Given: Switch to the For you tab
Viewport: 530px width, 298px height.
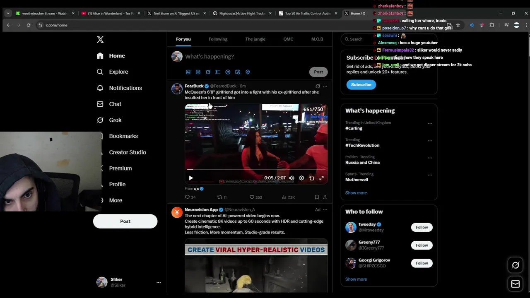Looking at the screenshot, I should (x=183, y=39).
